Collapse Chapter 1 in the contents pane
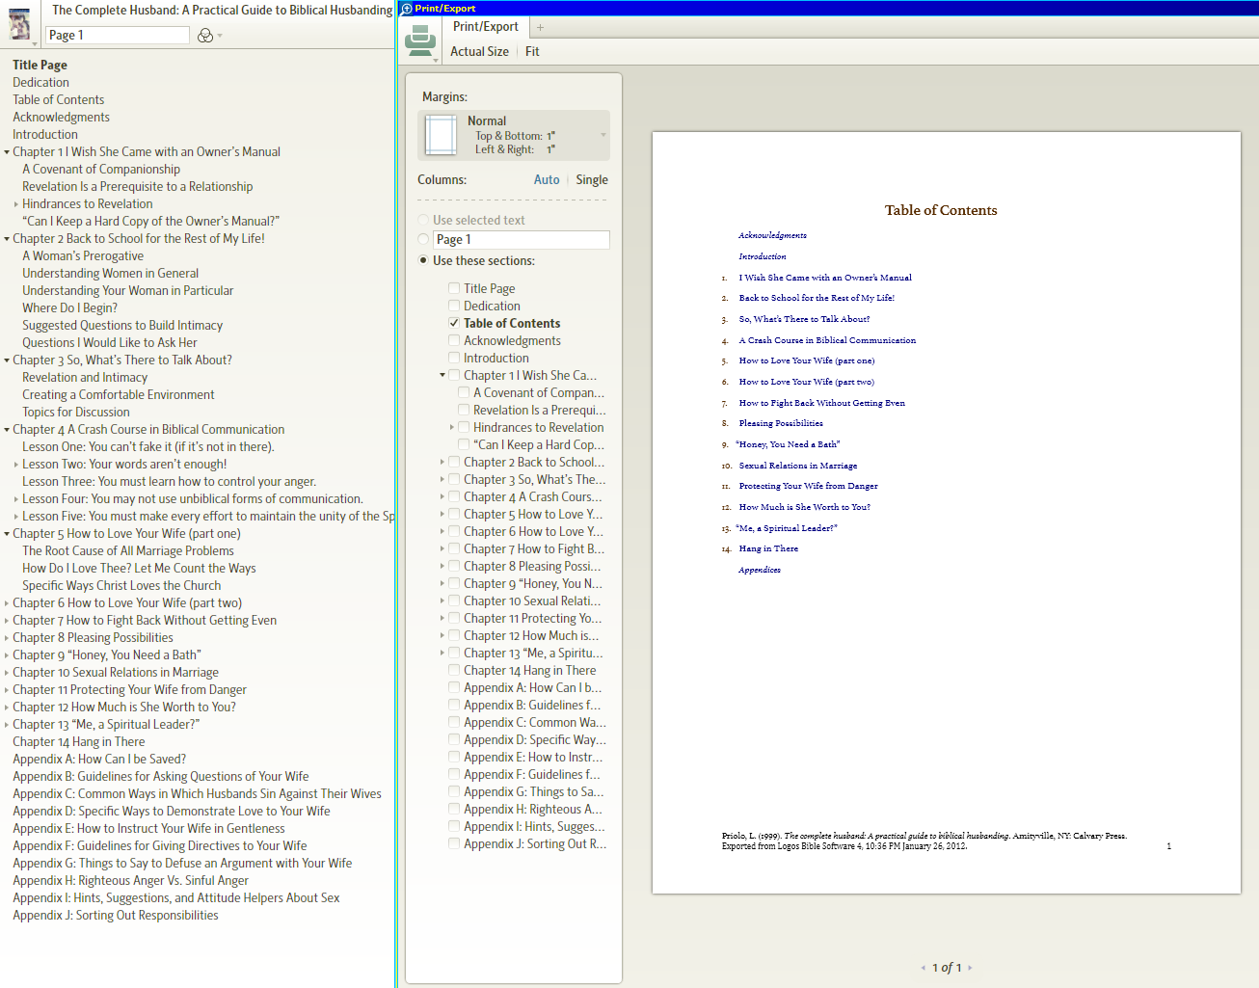Image resolution: width=1259 pixels, height=988 pixels. tap(7, 152)
